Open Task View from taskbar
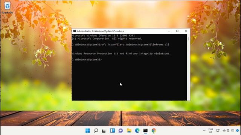241x135 pixels. tap(104, 131)
